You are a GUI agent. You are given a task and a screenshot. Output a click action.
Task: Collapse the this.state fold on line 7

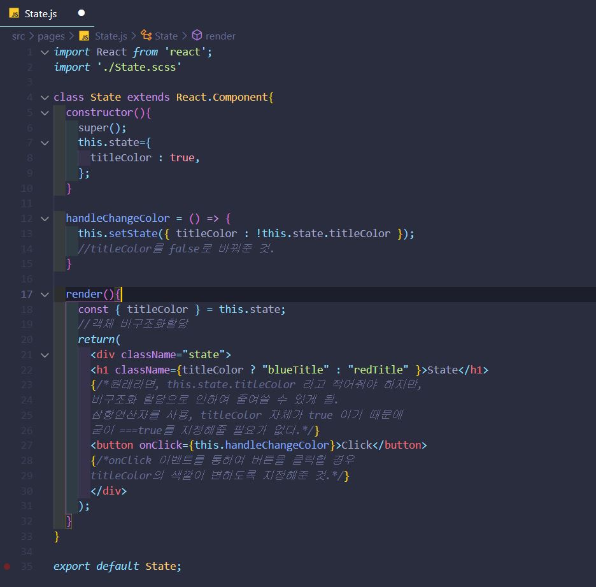point(45,143)
